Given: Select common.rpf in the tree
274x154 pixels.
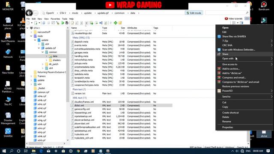Looking at the screenshot, I should [42, 92].
